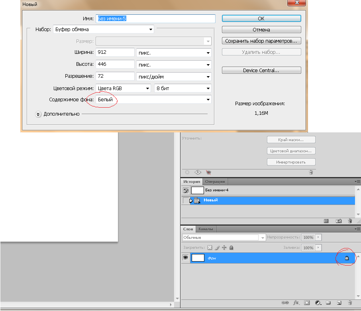
Task: Open the Содержимое фона dropdown
Action: point(208,100)
